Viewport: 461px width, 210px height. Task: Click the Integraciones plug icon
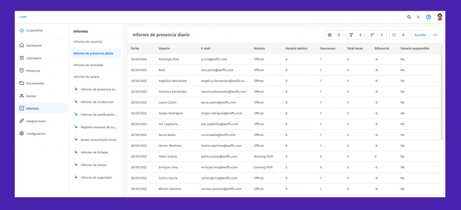tap(22, 121)
